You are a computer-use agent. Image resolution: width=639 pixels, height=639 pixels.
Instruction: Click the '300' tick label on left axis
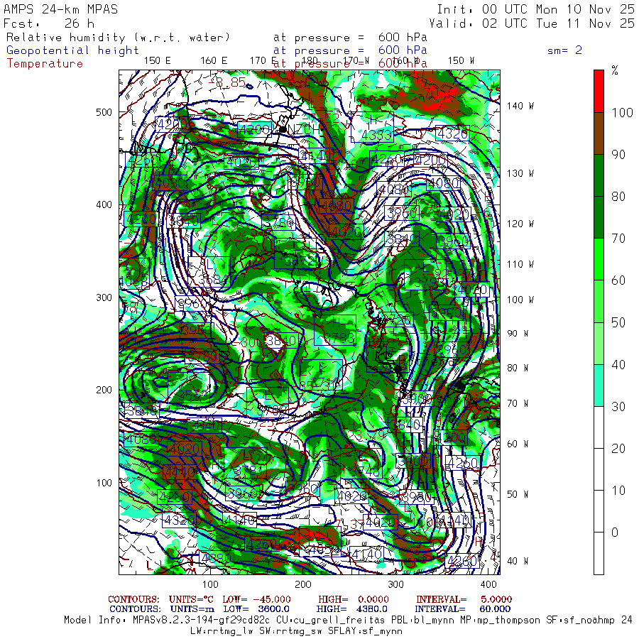point(104,297)
